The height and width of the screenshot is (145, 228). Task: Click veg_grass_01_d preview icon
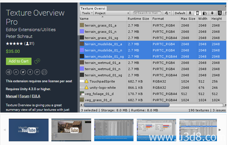tap(82, 100)
